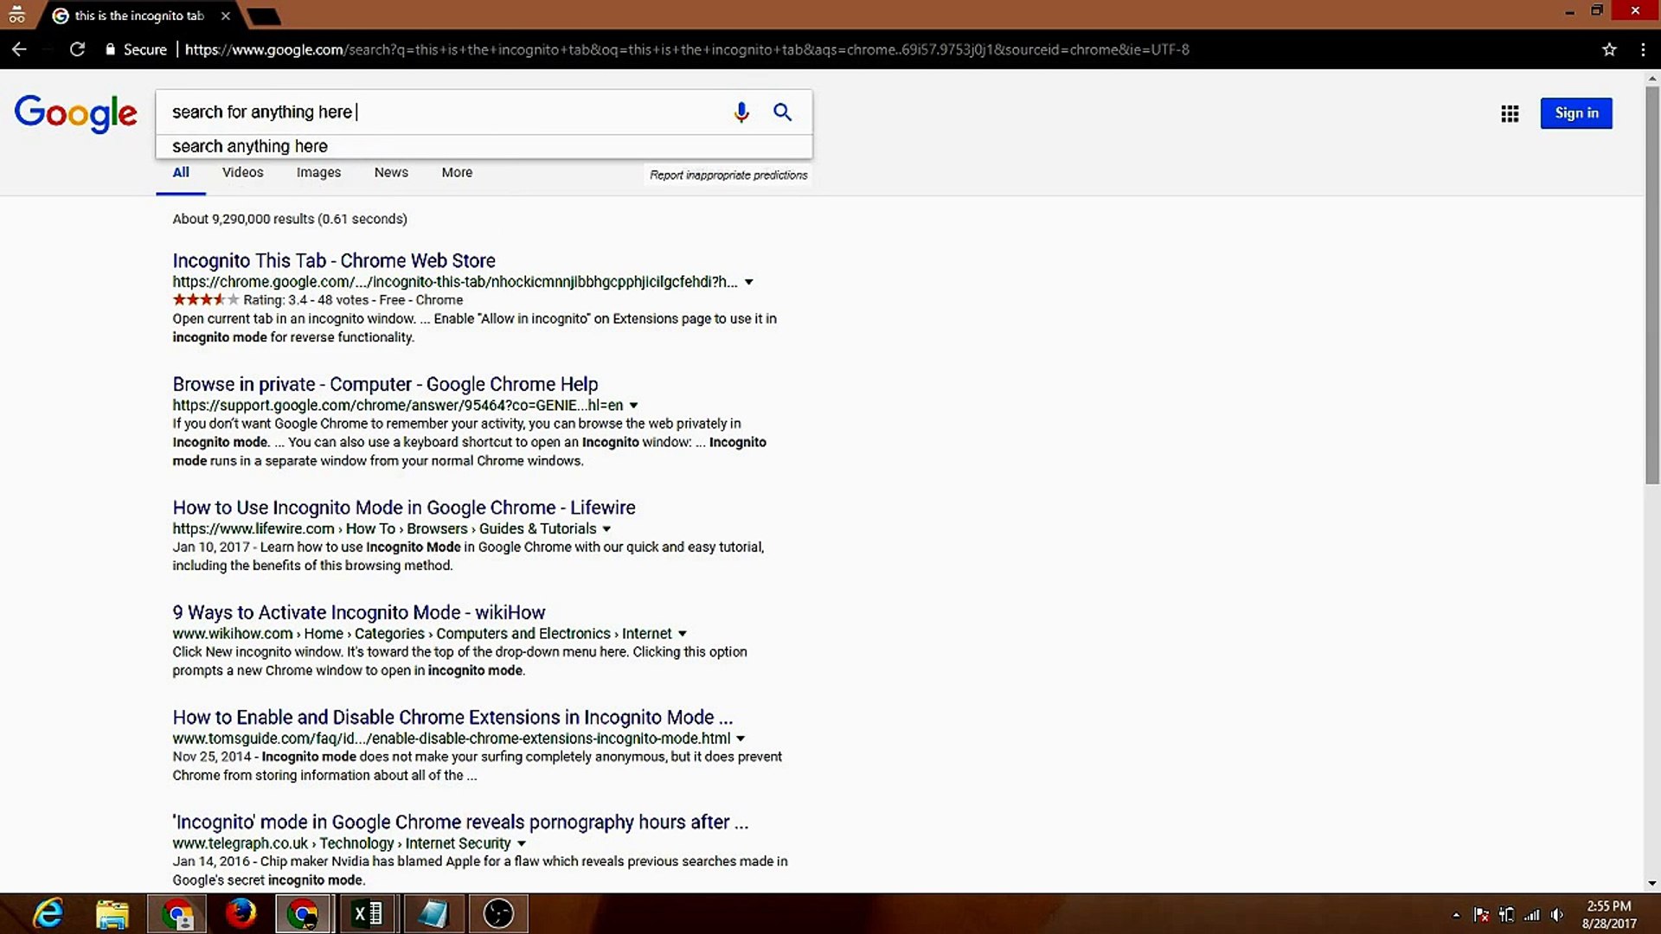Open Browse in private Chrome Help link

tap(385, 384)
